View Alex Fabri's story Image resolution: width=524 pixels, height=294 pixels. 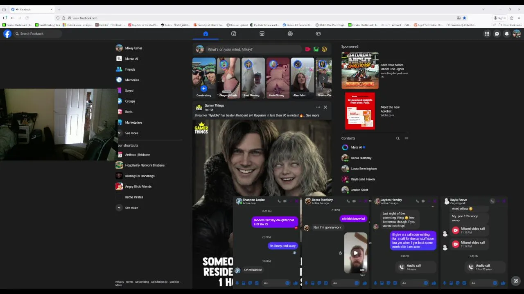click(x=302, y=78)
